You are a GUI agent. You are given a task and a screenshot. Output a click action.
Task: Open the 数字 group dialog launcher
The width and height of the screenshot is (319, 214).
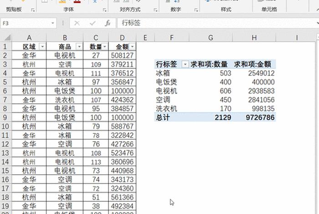point(196,10)
